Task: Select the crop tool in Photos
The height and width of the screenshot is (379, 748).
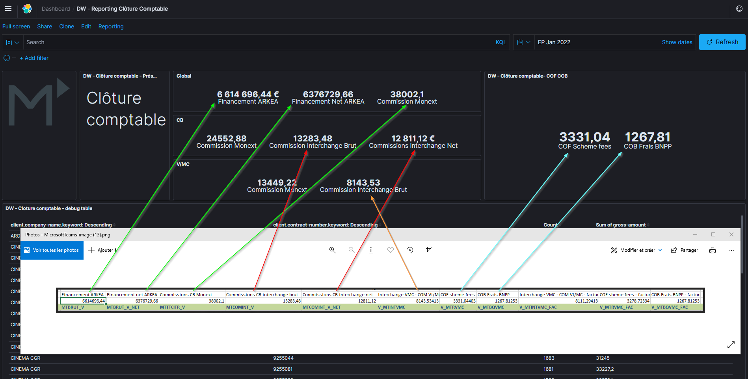Action: (x=429, y=250)
